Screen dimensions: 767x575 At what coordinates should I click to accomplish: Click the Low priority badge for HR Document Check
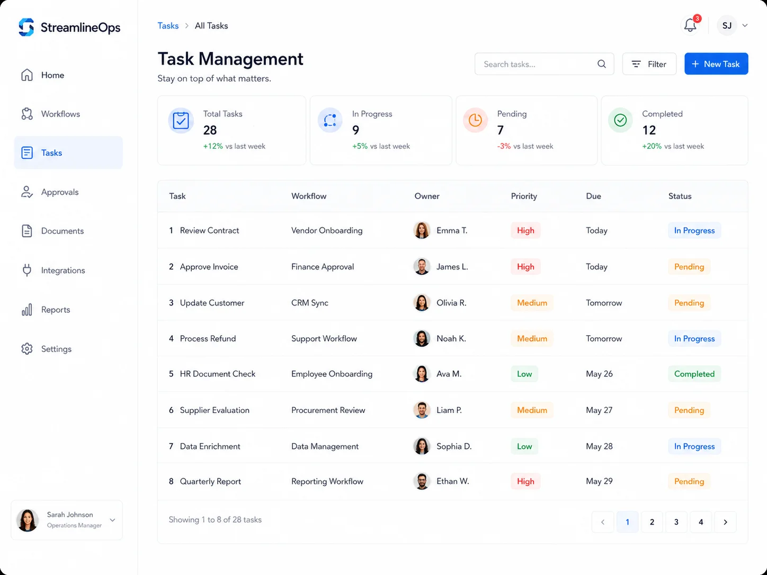(524, 374)
